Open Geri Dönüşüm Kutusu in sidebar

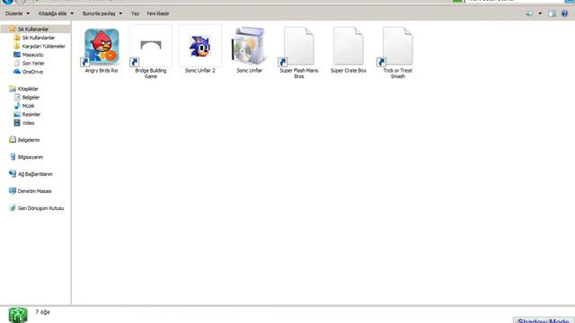37,208
